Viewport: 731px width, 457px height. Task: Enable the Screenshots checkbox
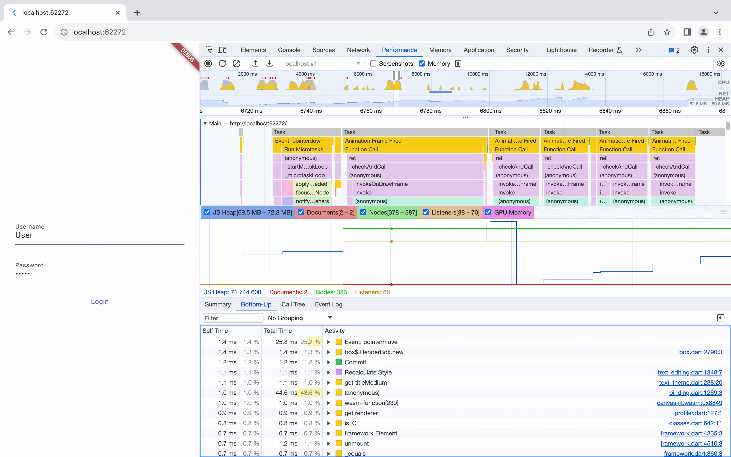[373, 63]
